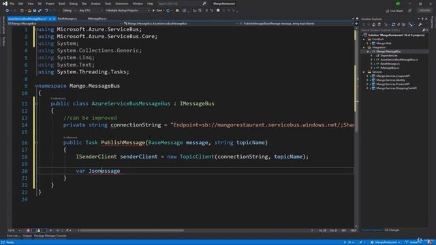Open the Multiple Startup Projects dropdown
The width and height of the screenshot is (436, 245).
(x=127, y=11)
